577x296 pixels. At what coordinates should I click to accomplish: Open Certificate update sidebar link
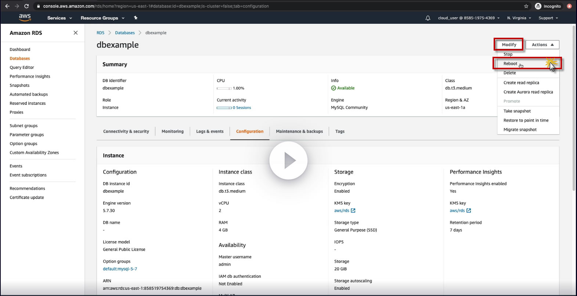27,197
